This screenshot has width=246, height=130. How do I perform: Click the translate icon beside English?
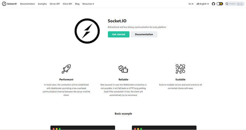198,4
